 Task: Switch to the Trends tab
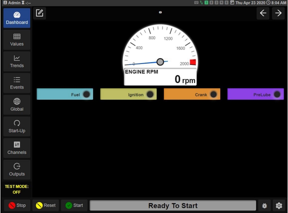(17, 61)
